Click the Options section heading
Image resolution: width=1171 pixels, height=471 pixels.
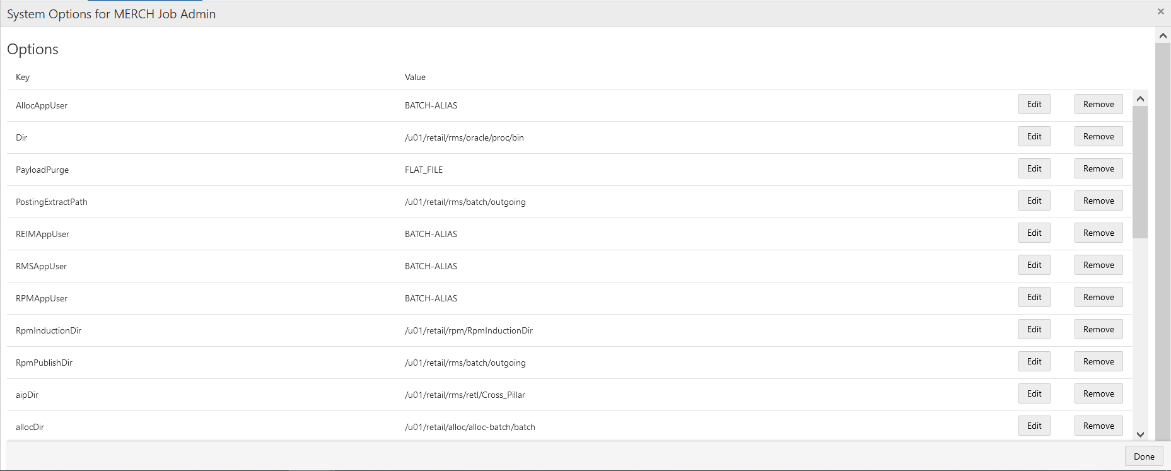33,49
